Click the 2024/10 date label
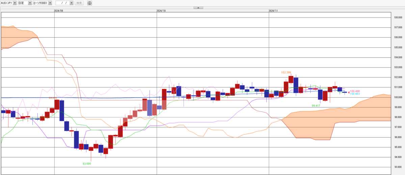 [161, 11]
